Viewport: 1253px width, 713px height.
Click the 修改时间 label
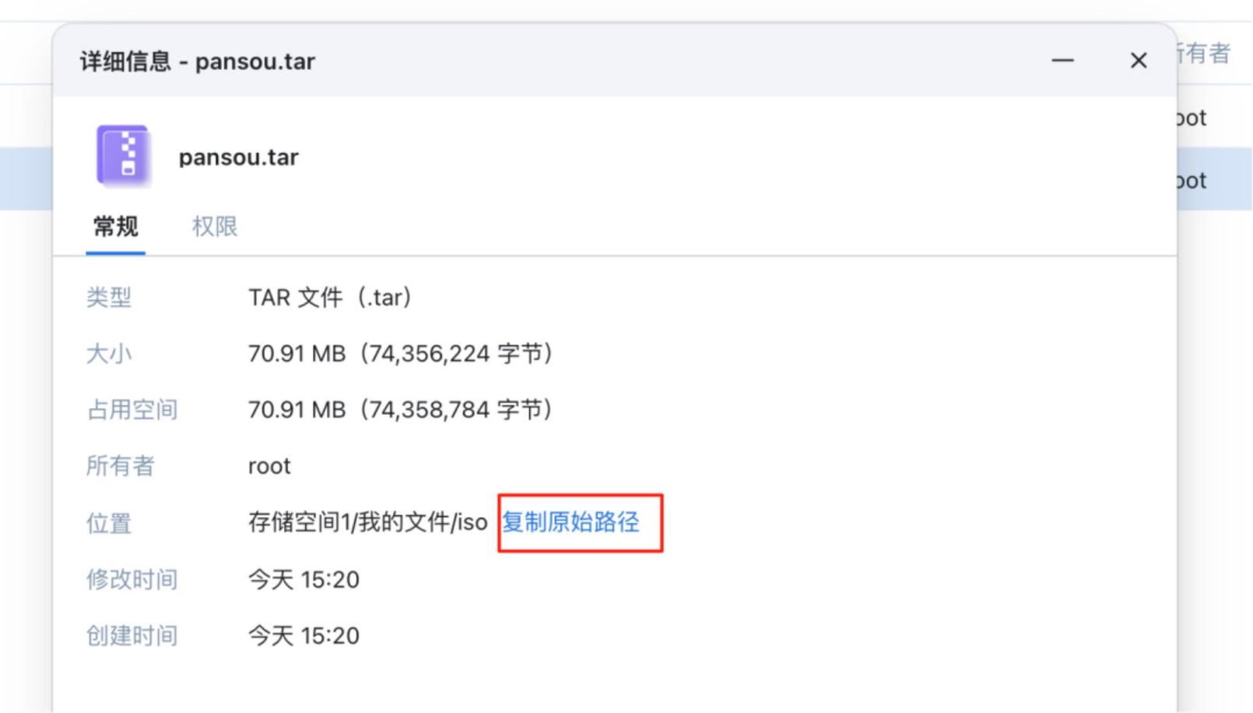tap(132, 579)
